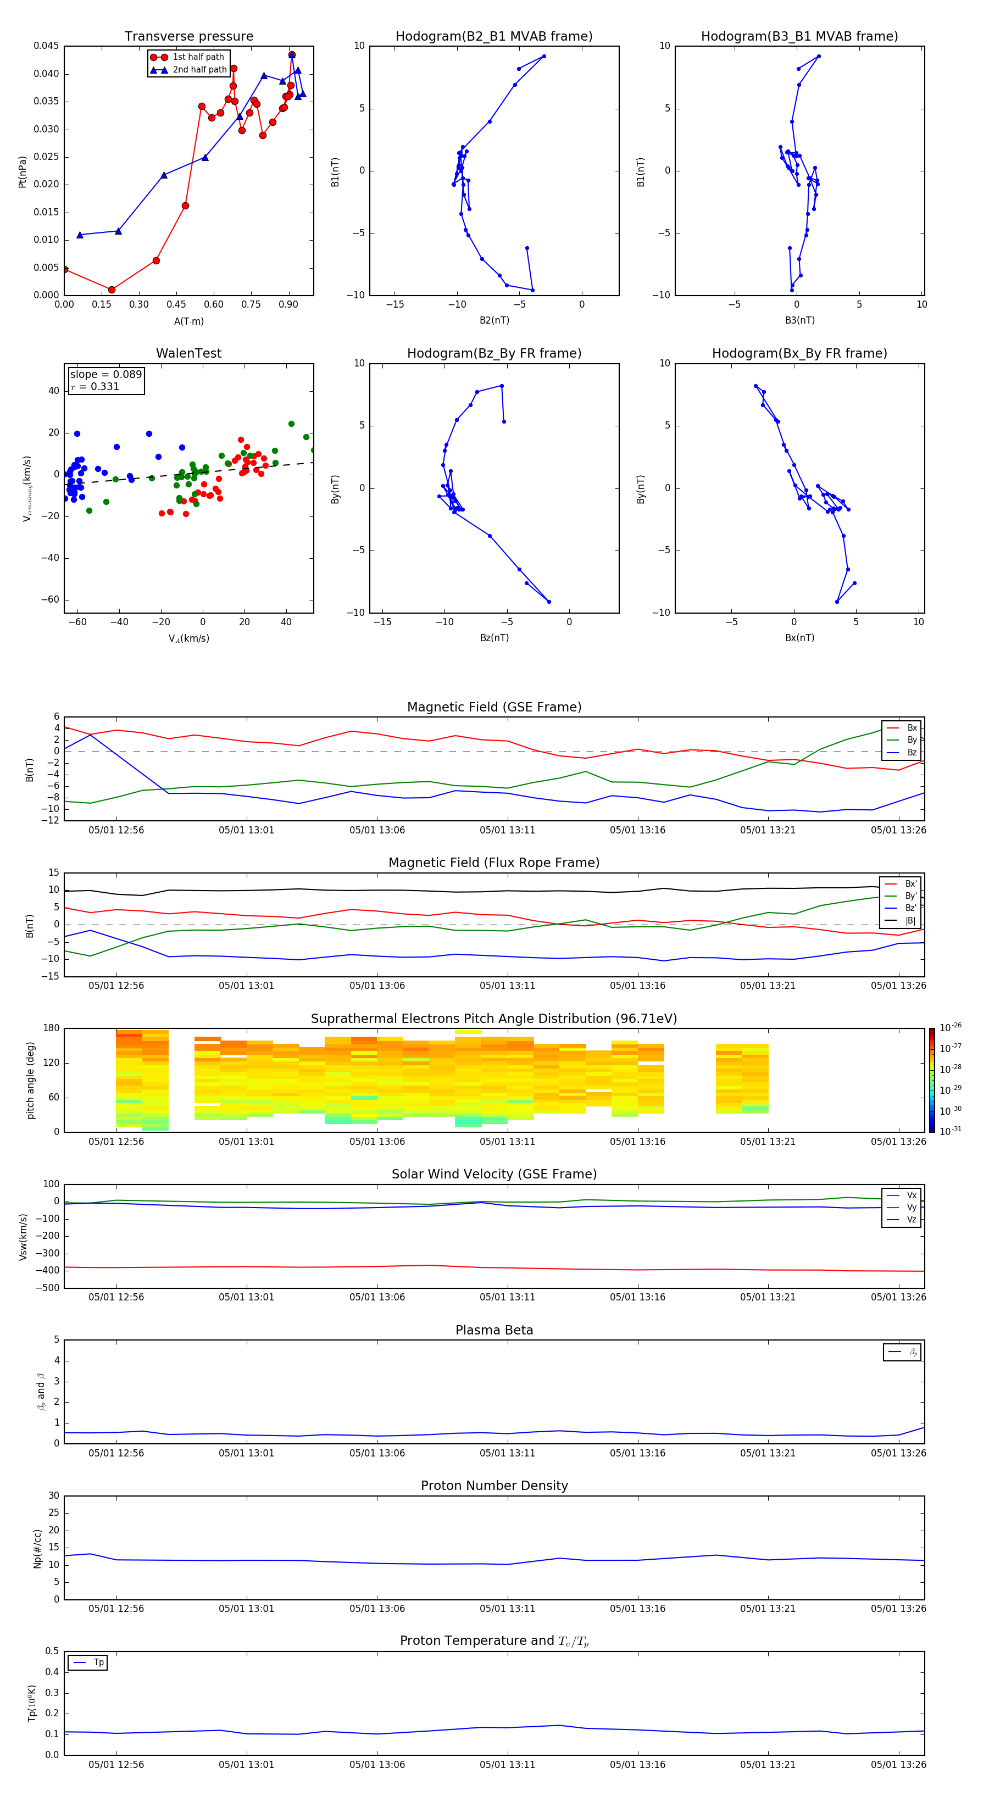This screenshot has height=1813, width=989.
Task: Click the "Bz(nT)" x-axis label
Action: (494, 638)
